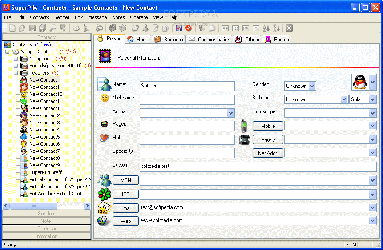
Task: Expand the Companies folder
Action: pyautogui.click(x=16, y=59)
